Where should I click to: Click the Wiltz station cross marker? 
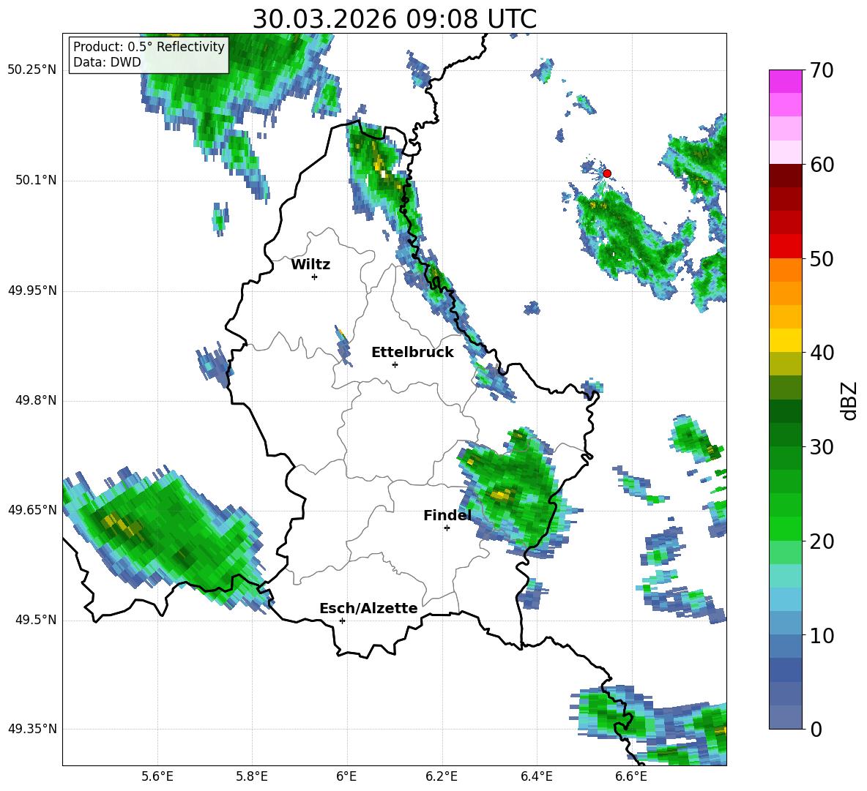(x=315, y=277)
